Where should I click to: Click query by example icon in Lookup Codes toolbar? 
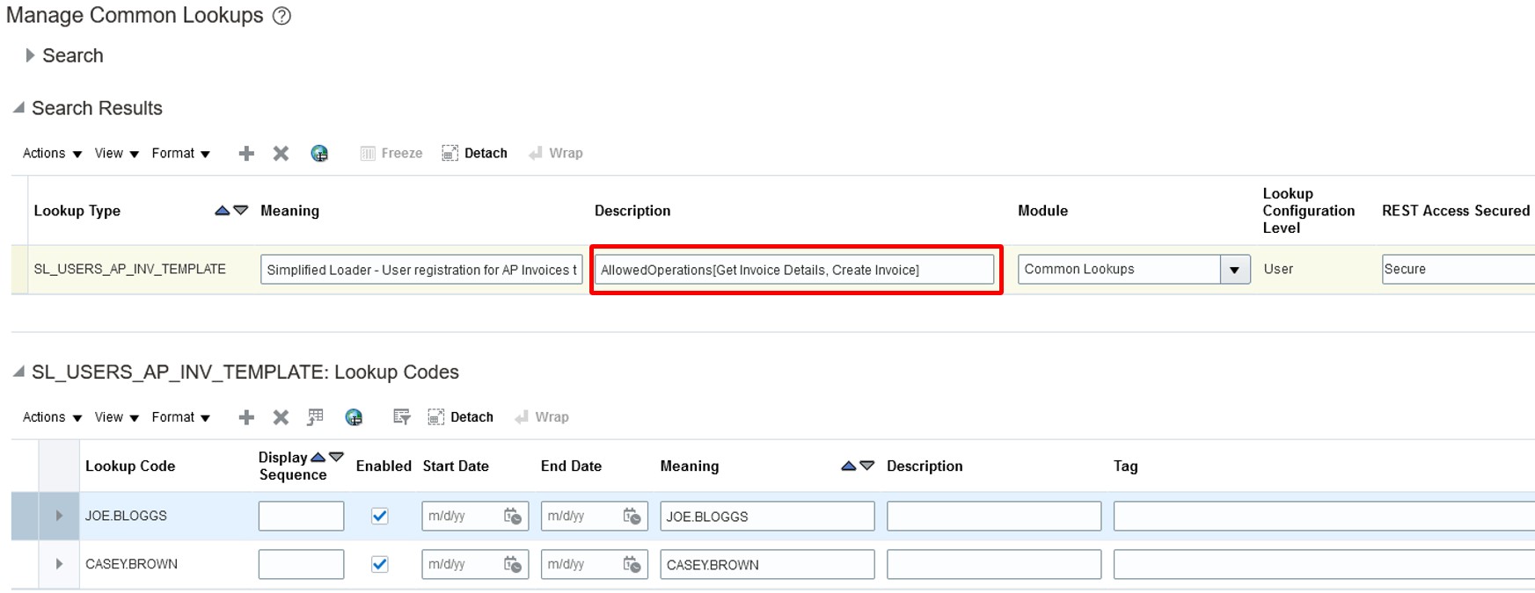(401, 416)
